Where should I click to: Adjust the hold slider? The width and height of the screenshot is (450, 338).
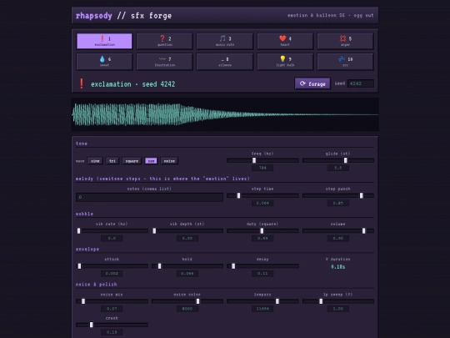187,266
